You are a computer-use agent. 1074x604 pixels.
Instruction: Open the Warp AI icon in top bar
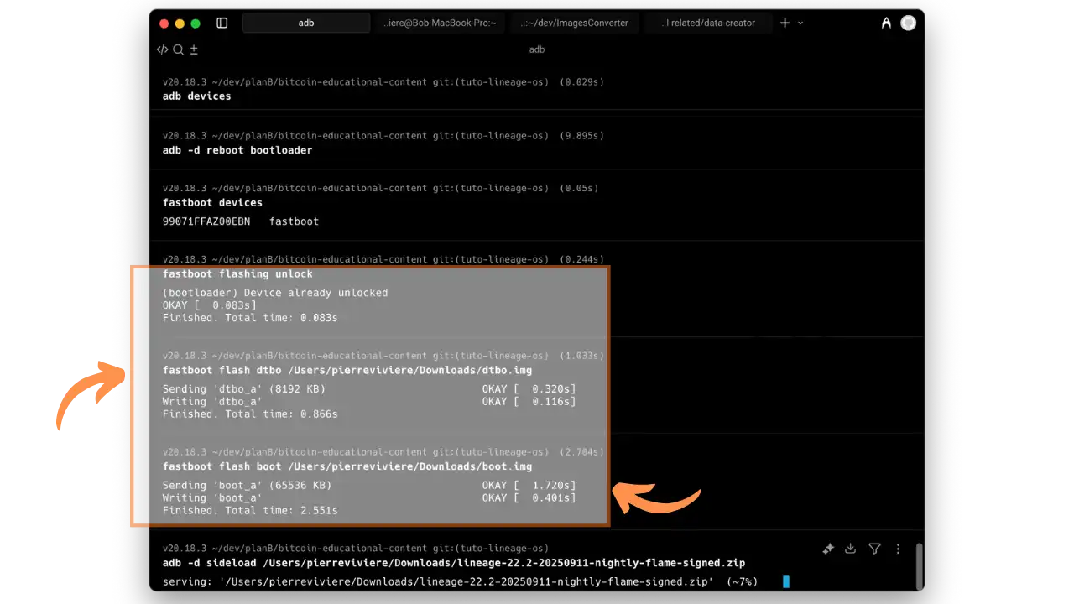(886, 23)
